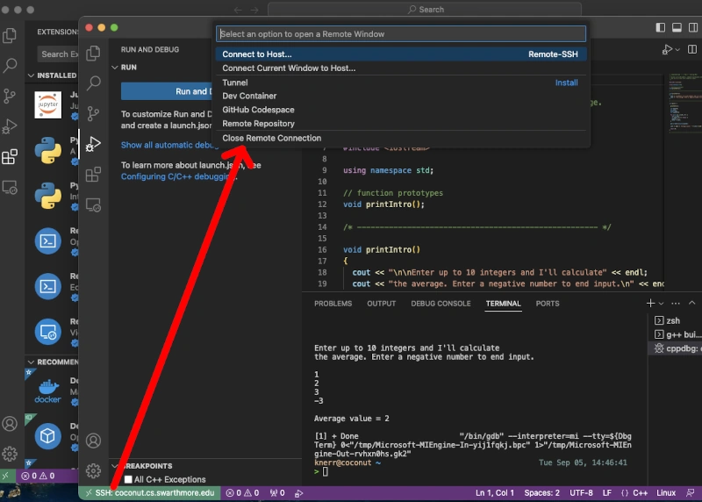Image resolution: width=702 pixels, height=502 pixels.
Task: Choose Remote Repository option
Action: [401, 124]
